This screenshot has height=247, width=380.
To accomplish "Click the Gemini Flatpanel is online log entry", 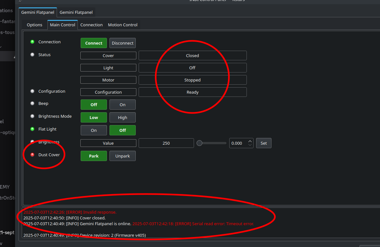I will 77,224.
